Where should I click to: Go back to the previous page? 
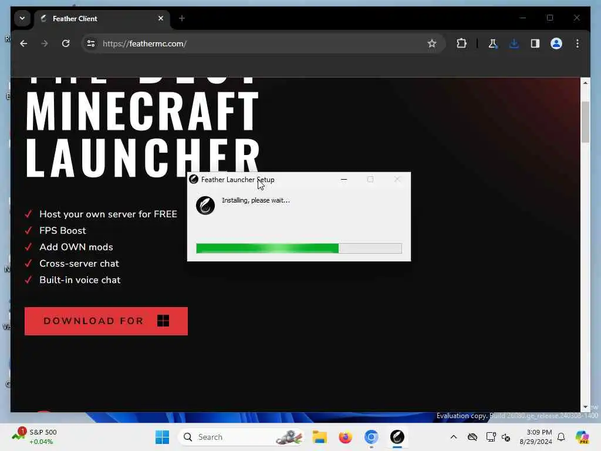23,43
